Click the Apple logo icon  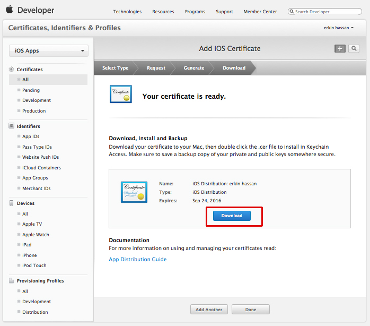[10, 10]
